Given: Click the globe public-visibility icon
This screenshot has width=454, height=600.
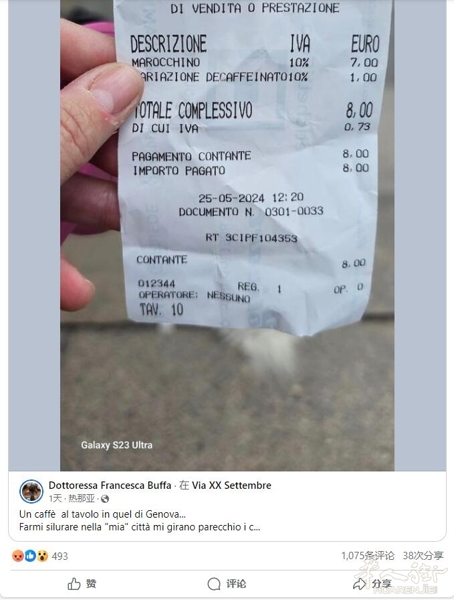Looking at the screenshot, I should (x=105, y=499).
